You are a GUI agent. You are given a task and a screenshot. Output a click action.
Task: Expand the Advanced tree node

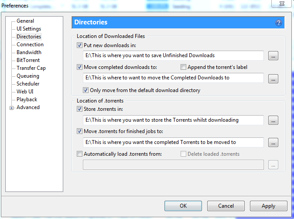pyautogui.click(x=12, y=108)
